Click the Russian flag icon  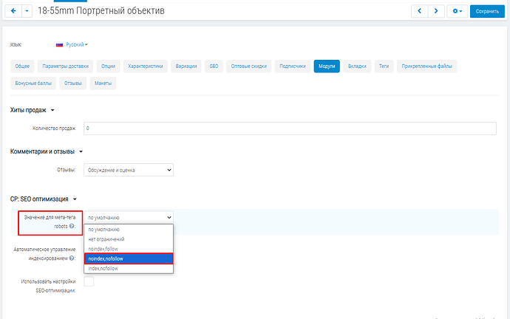(59, 45)
